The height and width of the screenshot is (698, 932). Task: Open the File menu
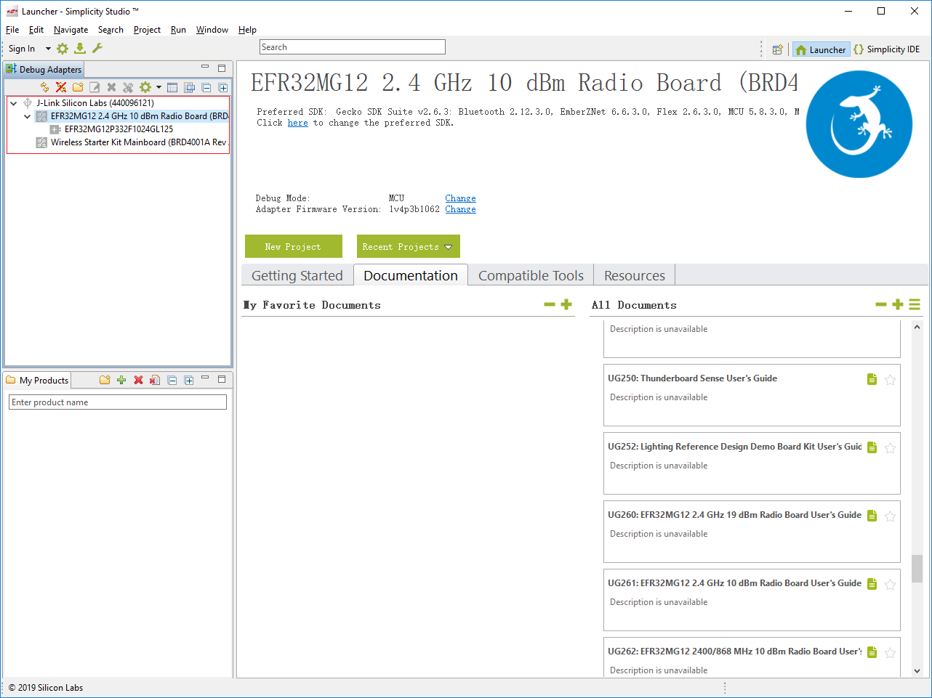(12, 30)
